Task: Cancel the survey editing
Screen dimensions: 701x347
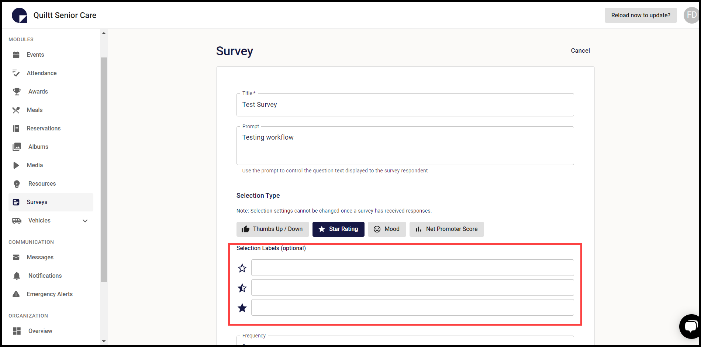Action: point(580,51)
